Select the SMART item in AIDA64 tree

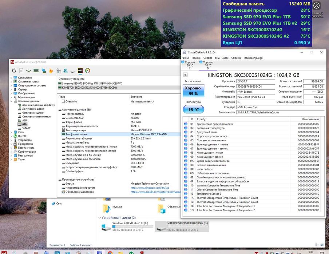click(26, 128)
